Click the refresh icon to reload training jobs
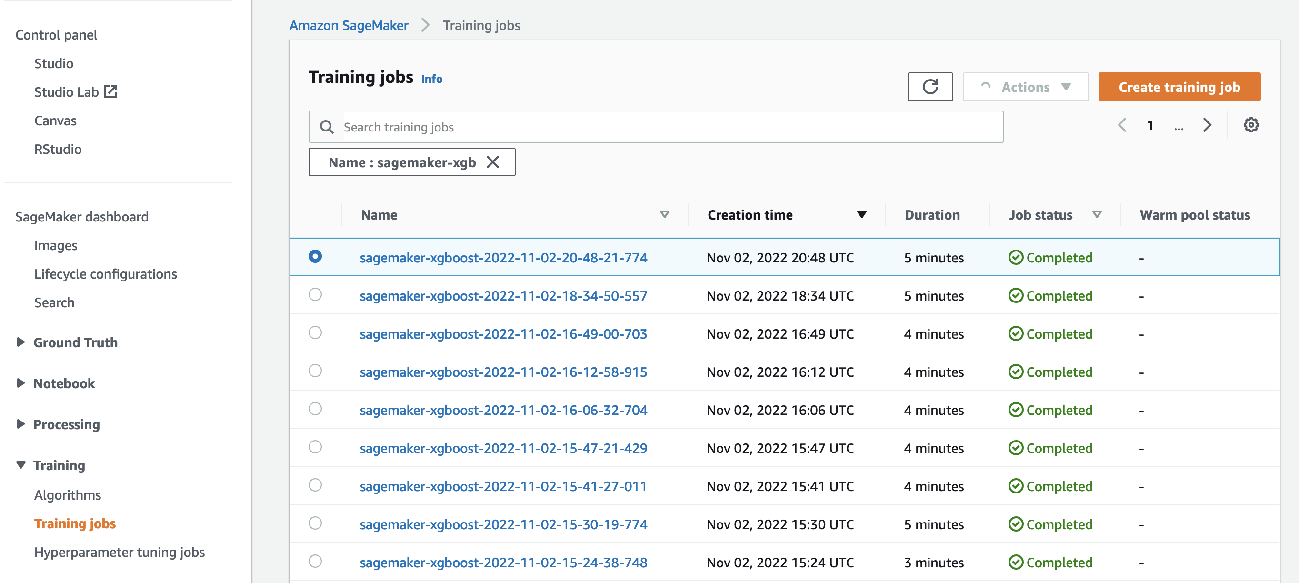 (930, 86)
